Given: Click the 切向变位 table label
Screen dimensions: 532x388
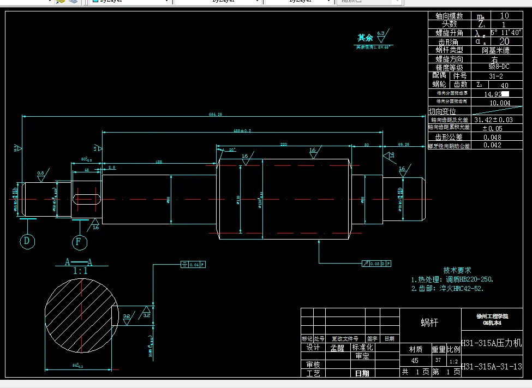Looking at the screenshot, I should (x=442, y=111).
